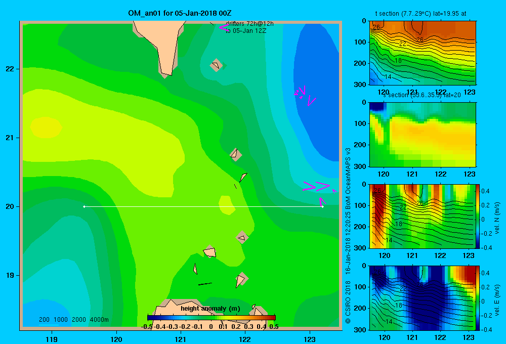
Task: Click the '0.4' tick on vel. N scale
Action: click(485, 191)
